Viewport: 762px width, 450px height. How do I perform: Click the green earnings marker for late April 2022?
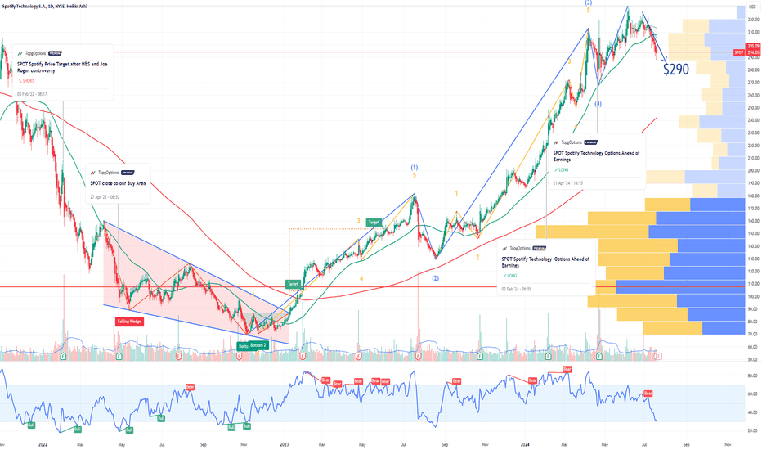pos(119,357)
